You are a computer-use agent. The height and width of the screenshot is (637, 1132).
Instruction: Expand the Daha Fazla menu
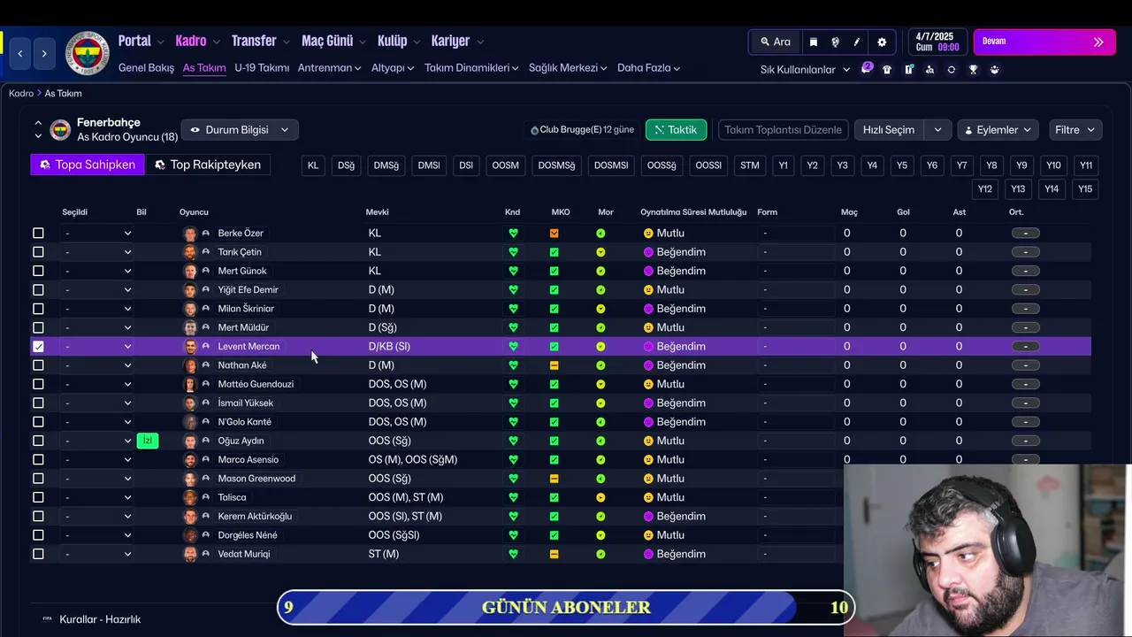tap(648, 68)
